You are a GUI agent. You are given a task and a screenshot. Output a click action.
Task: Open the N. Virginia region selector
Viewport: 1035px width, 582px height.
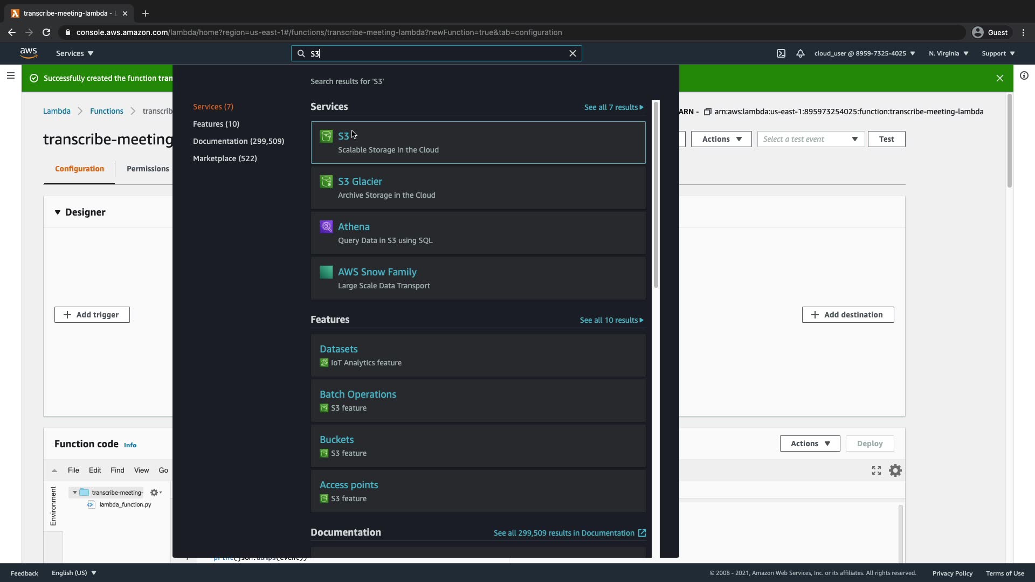pos(948,53)
